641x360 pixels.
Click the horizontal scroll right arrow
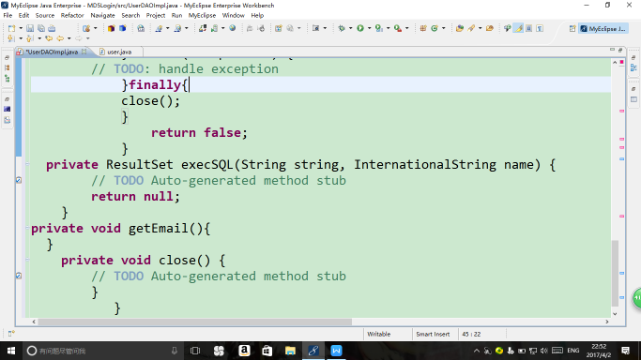coord(607,322)
